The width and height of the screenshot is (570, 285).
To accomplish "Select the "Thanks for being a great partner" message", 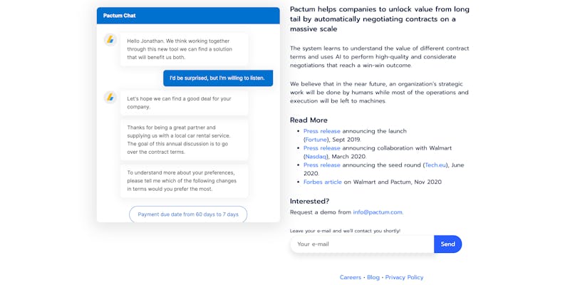I will click(184, 140).
